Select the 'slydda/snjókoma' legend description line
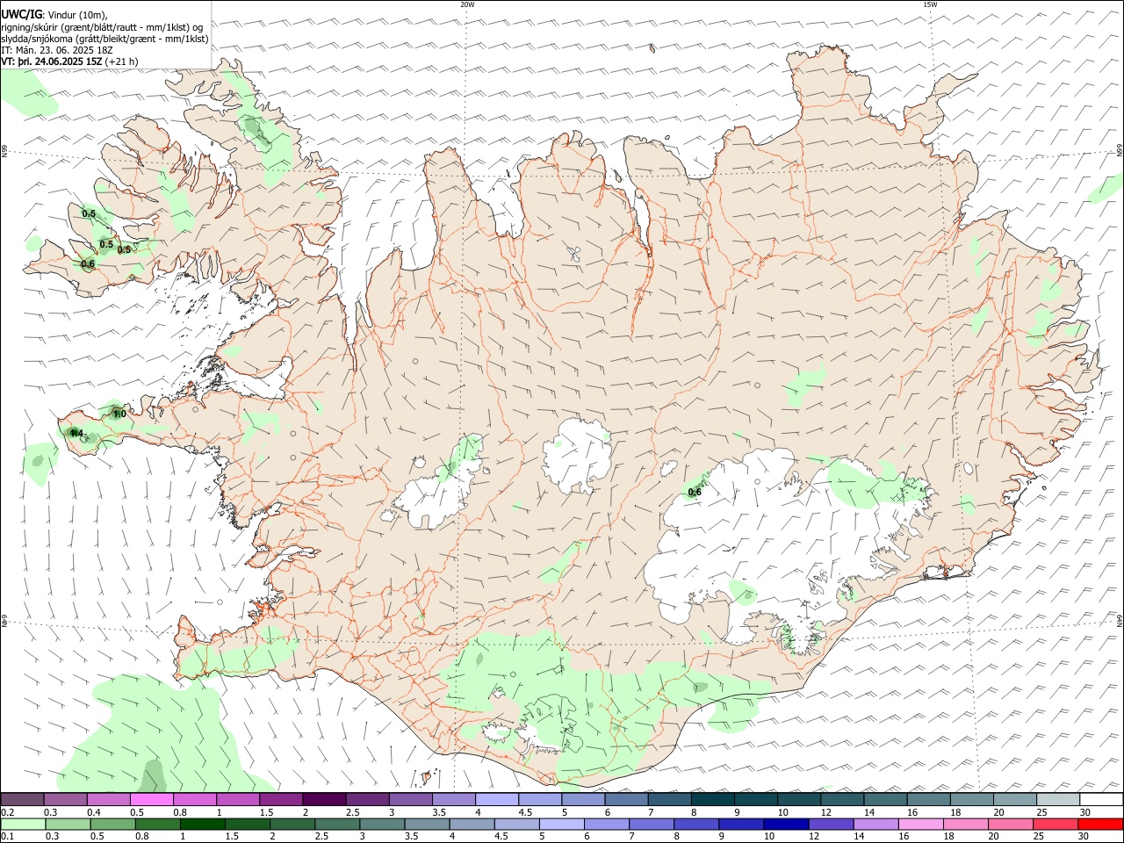This screenshot has width=1124, height=843. [104, 39]
